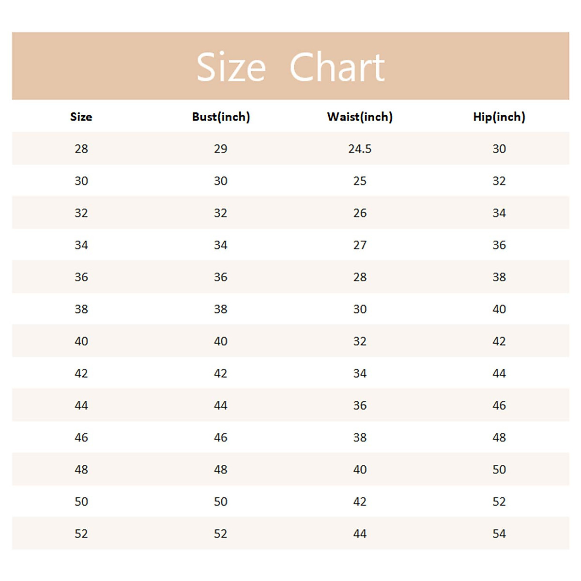This screenshot has height=581, width=581.
Task: Select size 38 in Size column
Action: [81, 309]
